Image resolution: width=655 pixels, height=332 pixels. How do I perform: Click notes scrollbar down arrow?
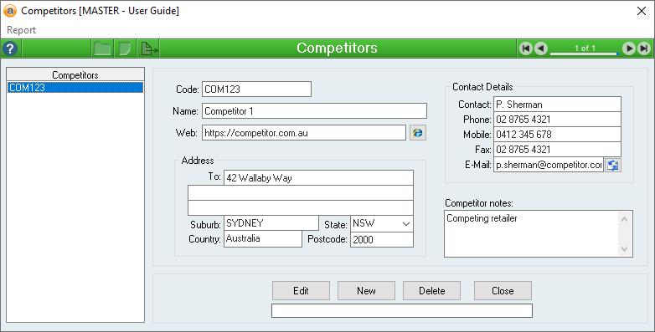pyautogui.click(x=625, y=249)
